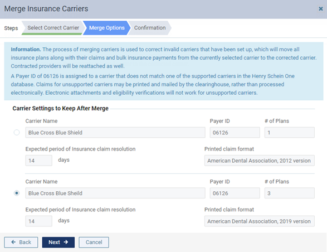
Task: Click Payer ID field of Blue Cross Blue Sheild
Action: pos(235,193)
